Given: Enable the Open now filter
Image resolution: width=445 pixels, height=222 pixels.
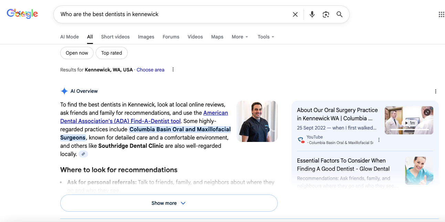Looking at the screenshot, I should [77, 53].
